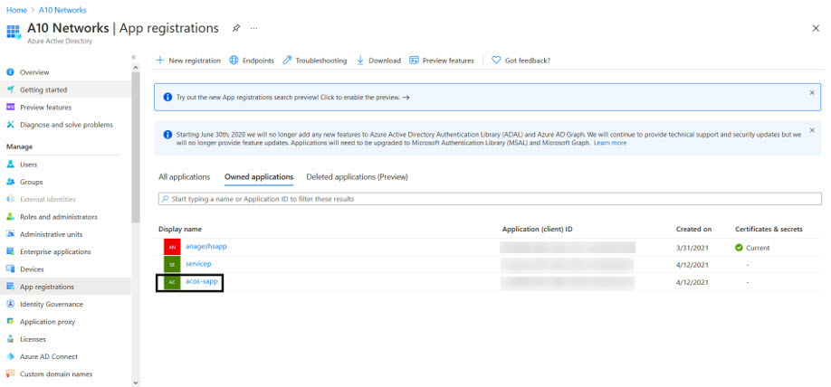Click the A10 Networks breadcrumb link
The image size is (831, 387).
point(62,10)
